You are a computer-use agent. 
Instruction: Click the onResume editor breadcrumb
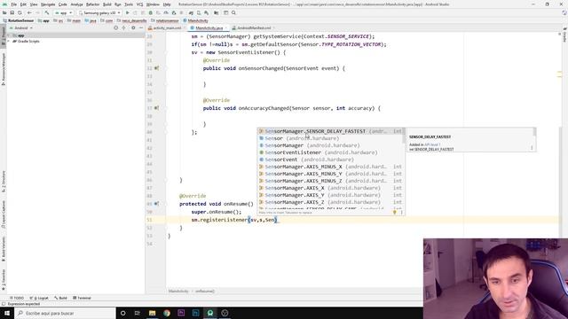tap(205, 292)
